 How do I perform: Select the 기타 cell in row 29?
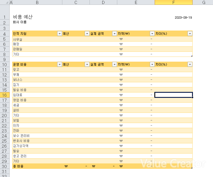click(x=37, y=161)
